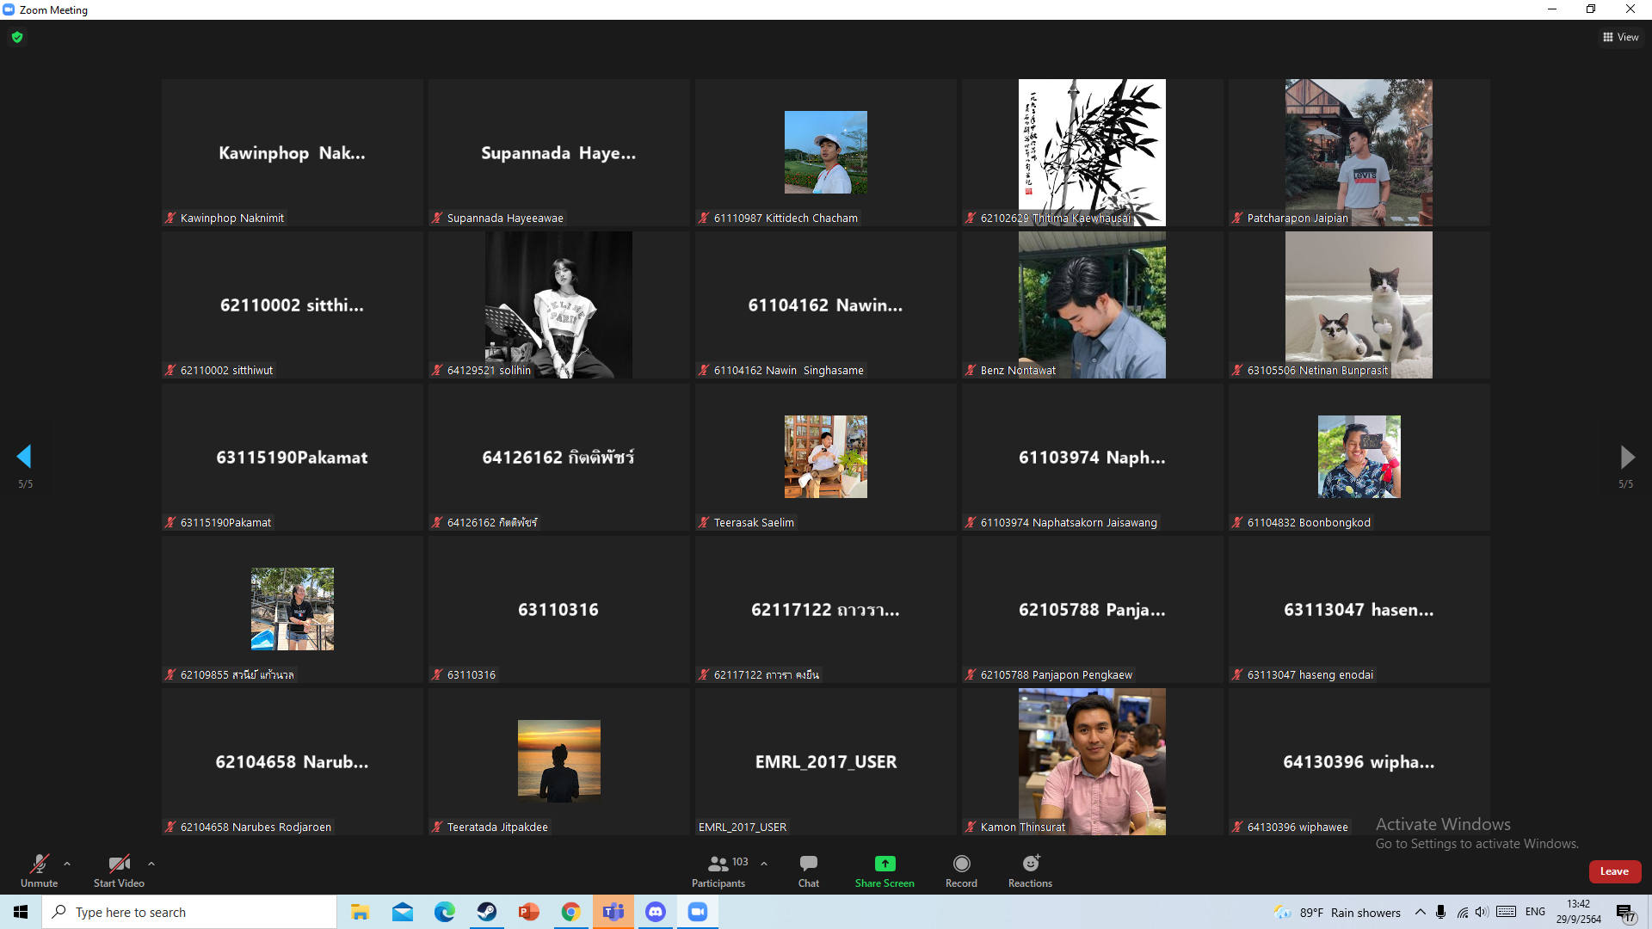The width and height of the screenshot is (1652, 929).
Task: Expand audio options arrow beside Unmute
Action: [x=67, y=864]
